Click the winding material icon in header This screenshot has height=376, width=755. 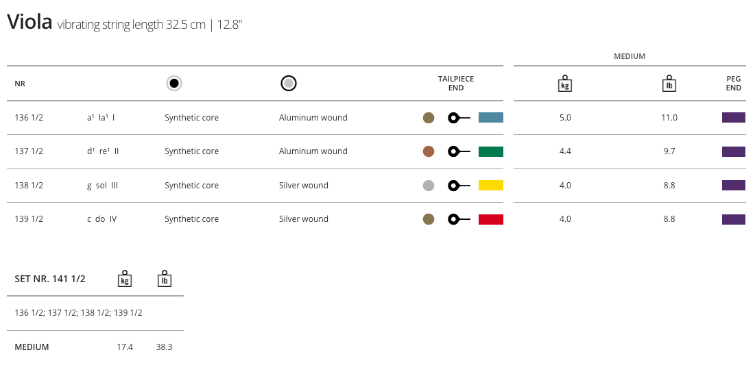[289, 84]
